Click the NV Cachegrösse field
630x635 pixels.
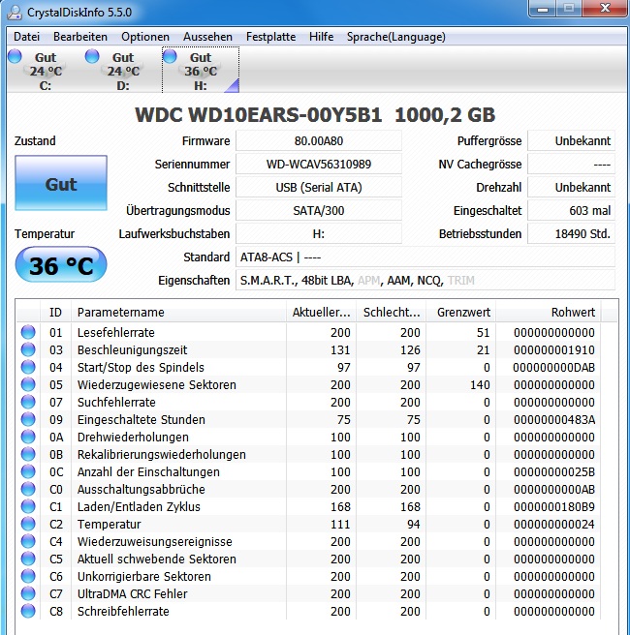coord(571,164)
